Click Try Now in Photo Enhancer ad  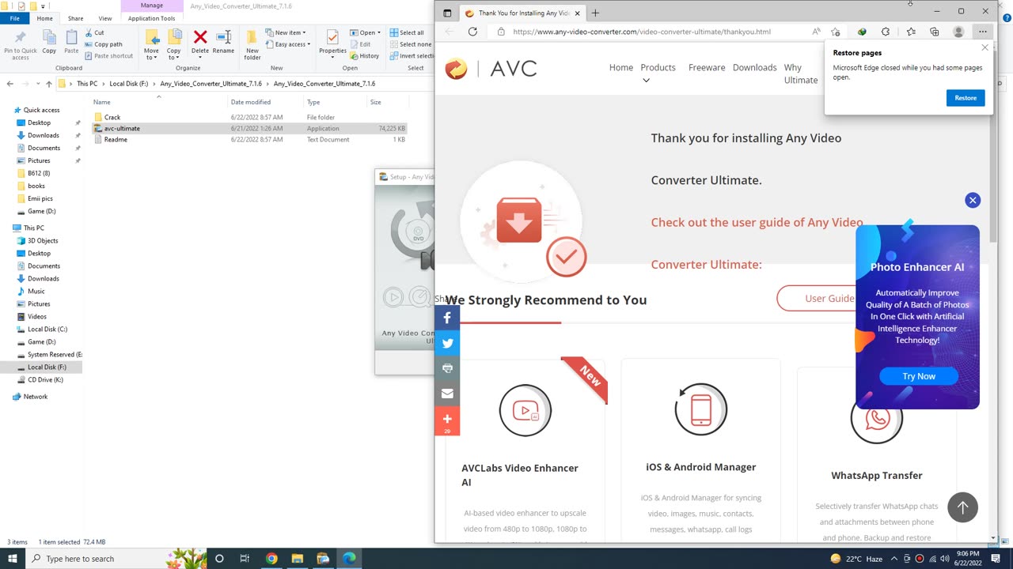(919, 376)
